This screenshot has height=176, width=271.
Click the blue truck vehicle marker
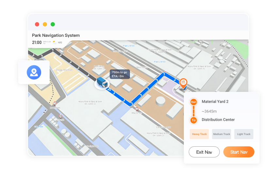102,83
